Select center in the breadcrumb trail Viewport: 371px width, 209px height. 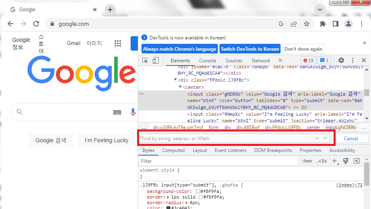[x=313, y=127]
